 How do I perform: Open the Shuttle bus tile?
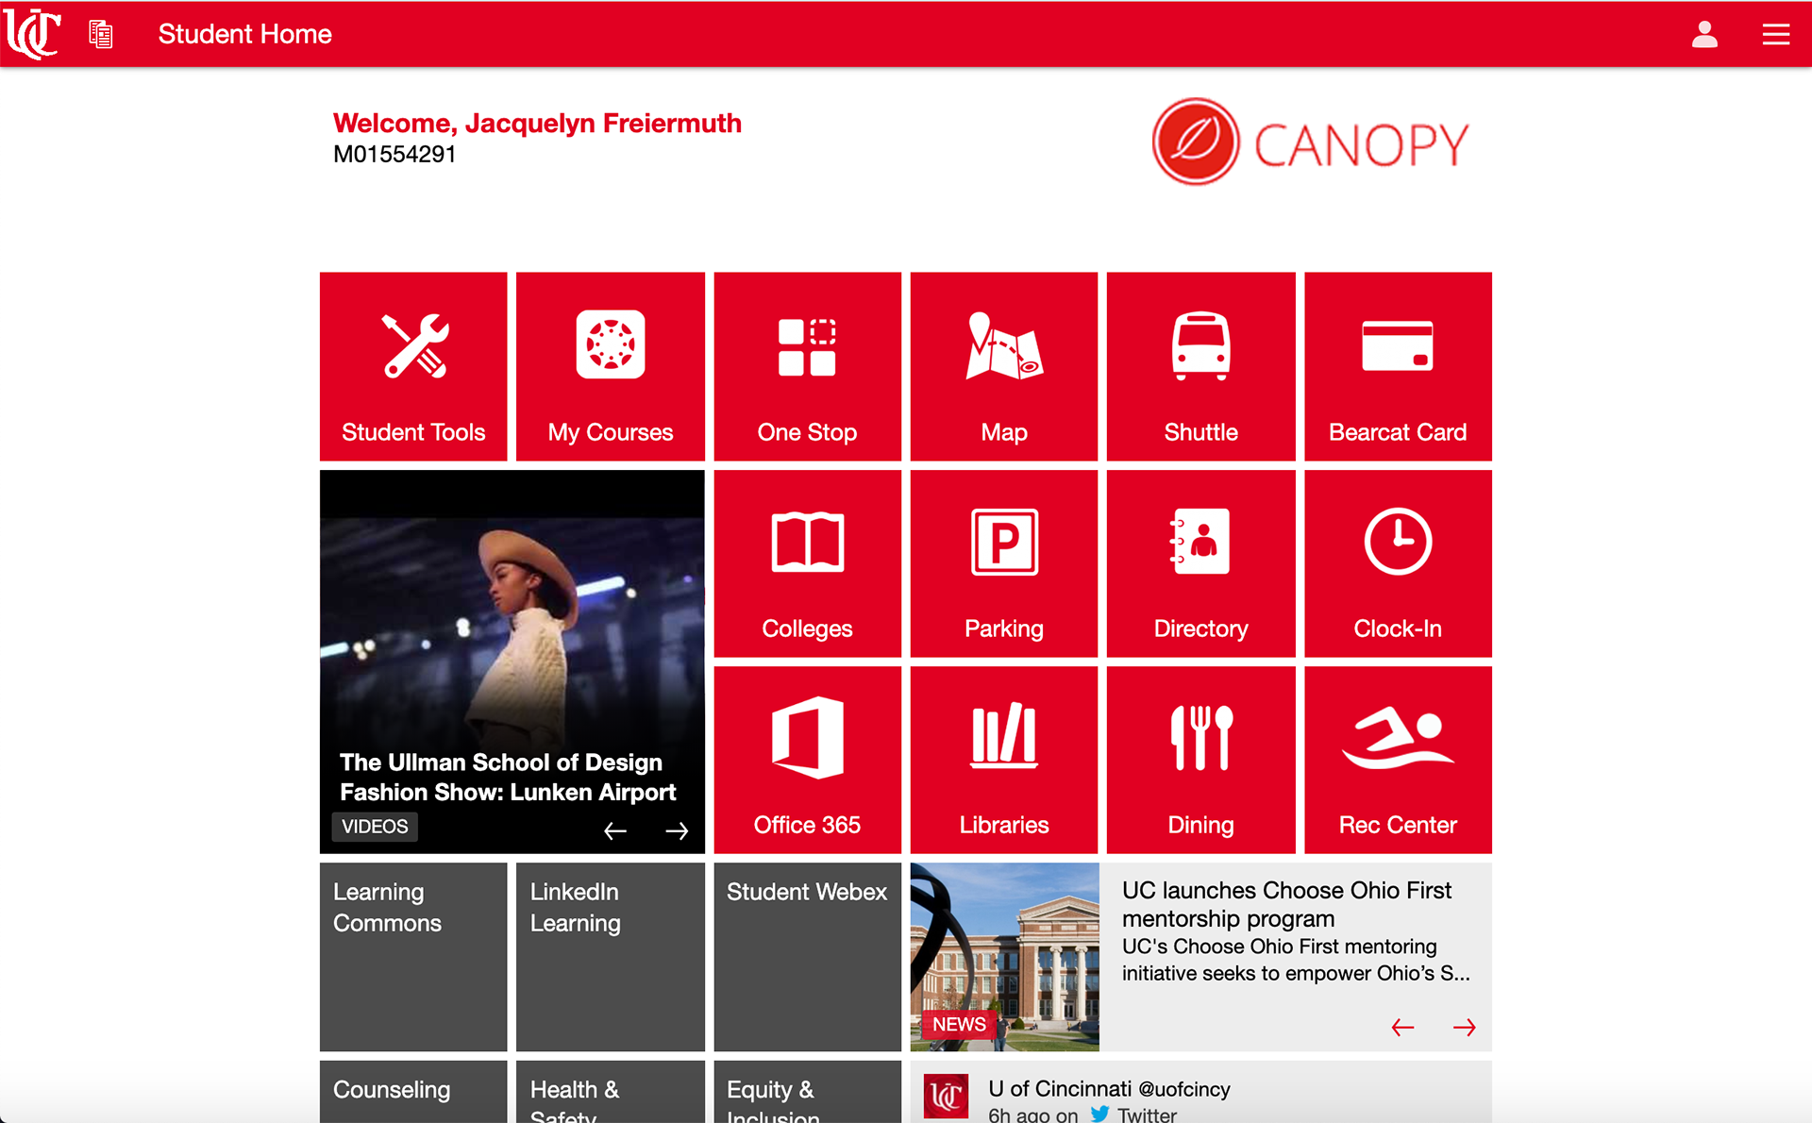pos(1201,366)
